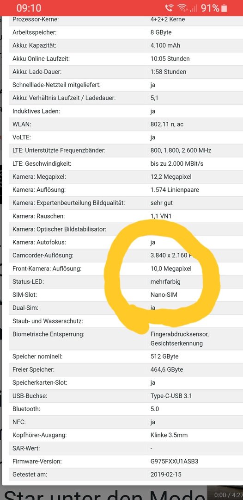Tap the SIM-Slot Nano-SIM value
243x500 pixels.
(x=164, y=295)
